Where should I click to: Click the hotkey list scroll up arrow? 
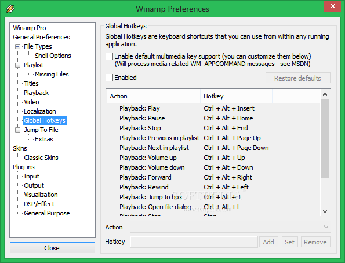pos(325,94)
